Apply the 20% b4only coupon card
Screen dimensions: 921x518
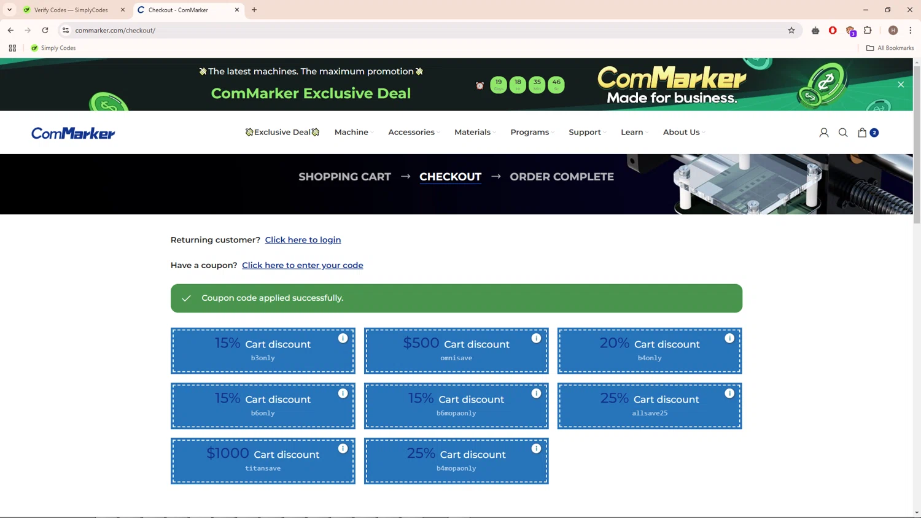click(650, 350)
